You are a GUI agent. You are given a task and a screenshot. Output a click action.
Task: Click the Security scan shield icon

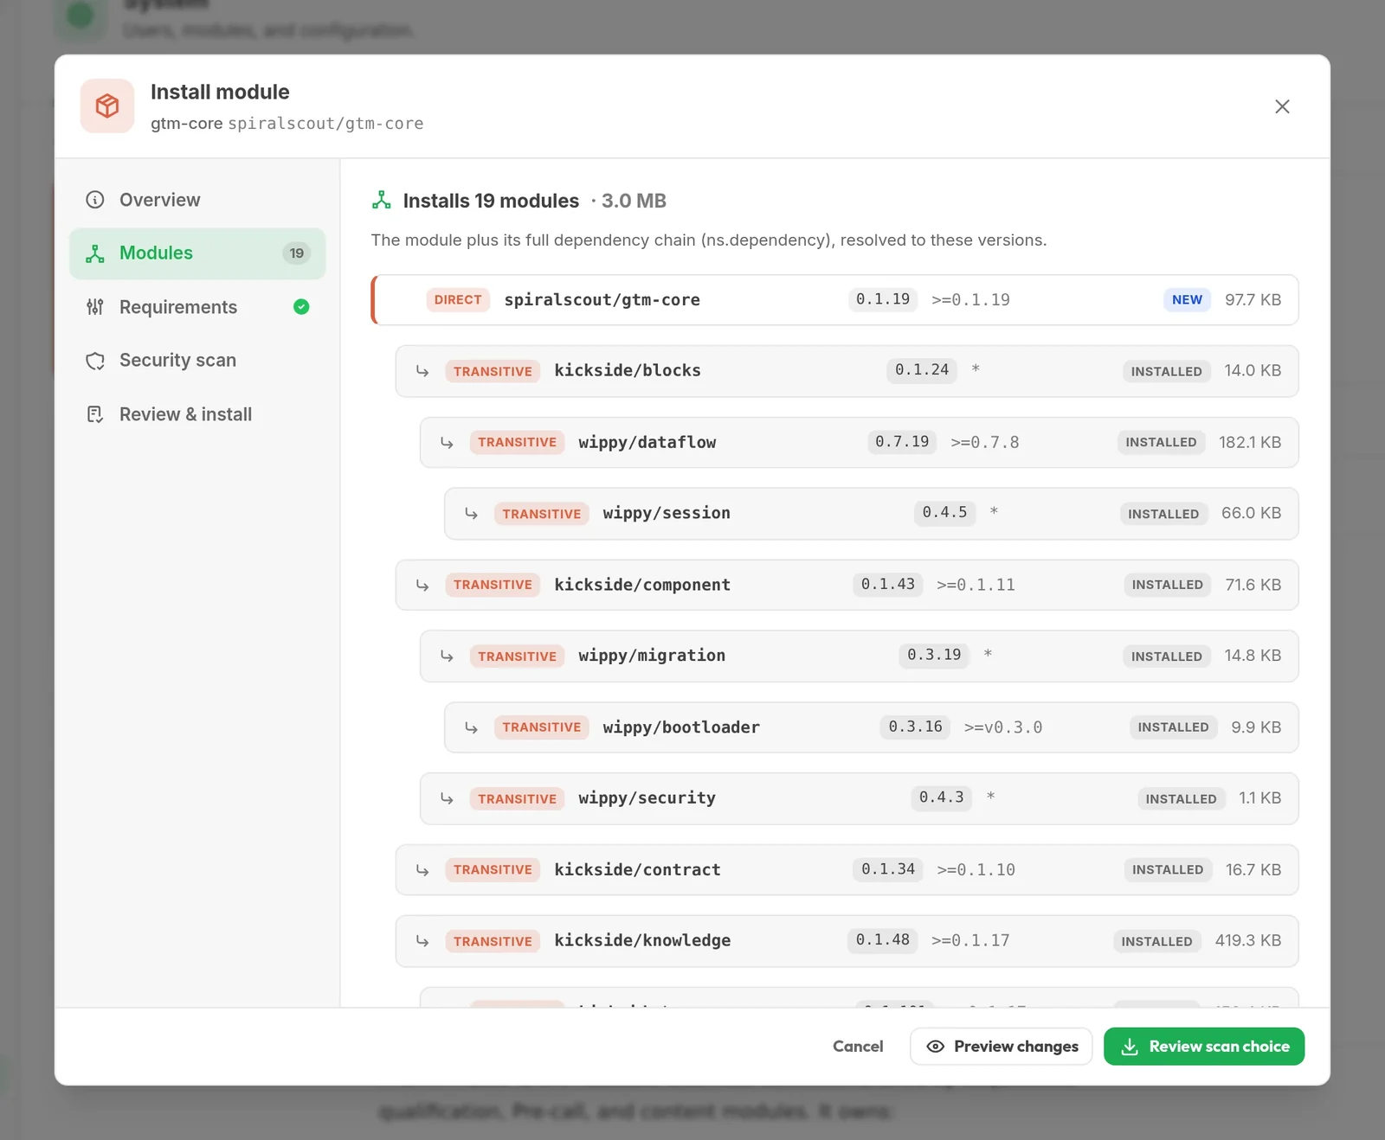pos(95,361)
